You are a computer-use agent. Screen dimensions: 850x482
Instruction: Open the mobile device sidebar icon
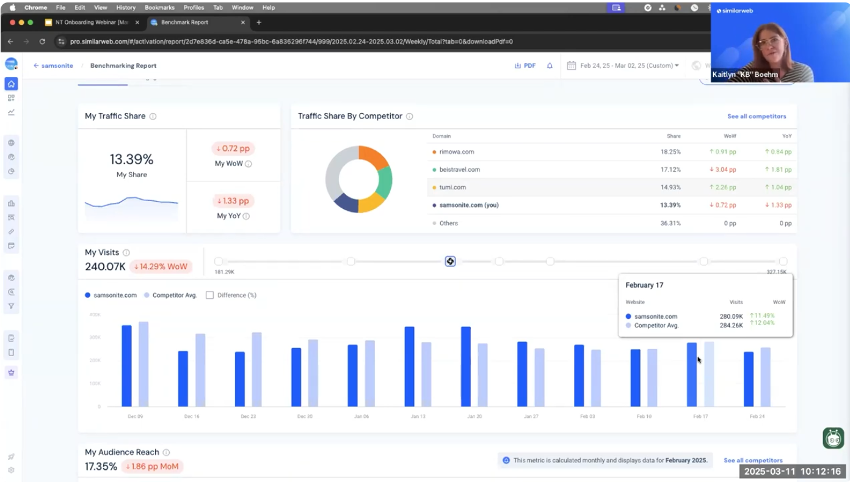coord(11,352)
